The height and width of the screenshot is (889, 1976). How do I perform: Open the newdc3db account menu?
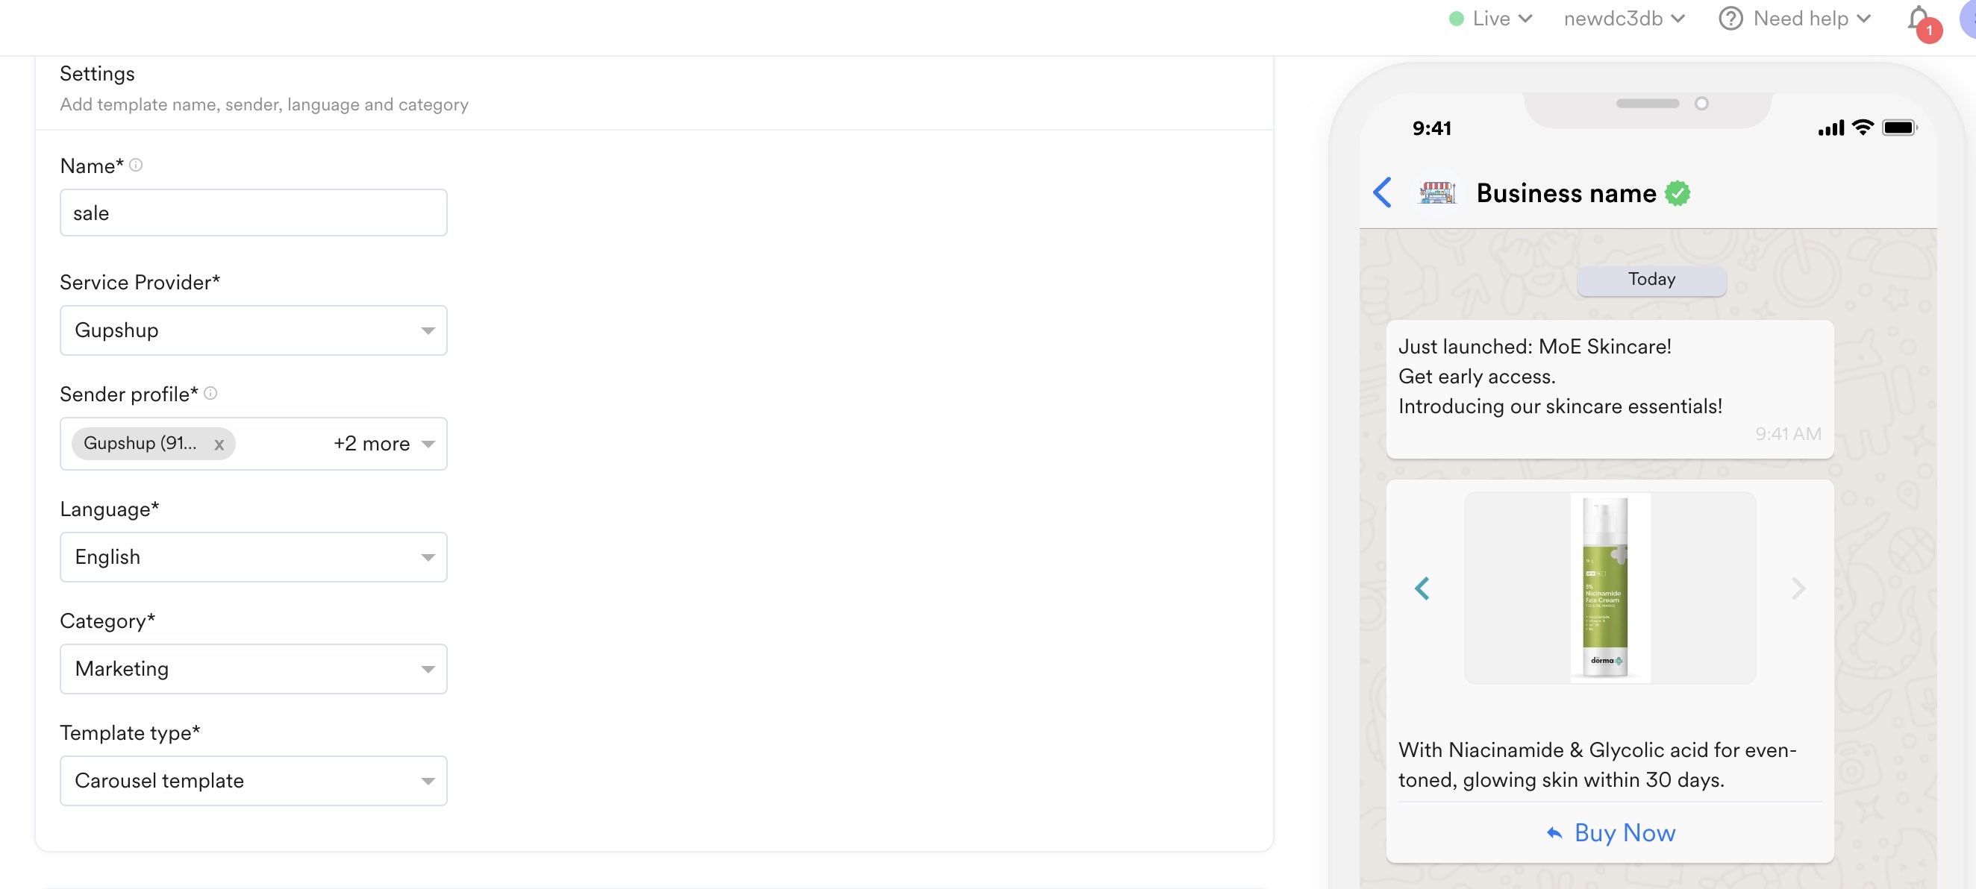coord(1624,19)
